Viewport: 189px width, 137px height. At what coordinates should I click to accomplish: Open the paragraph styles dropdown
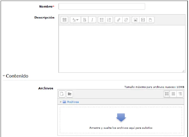75,20
